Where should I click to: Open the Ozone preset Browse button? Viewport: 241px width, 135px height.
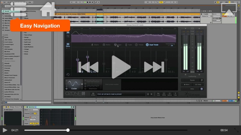pos(93,94)
